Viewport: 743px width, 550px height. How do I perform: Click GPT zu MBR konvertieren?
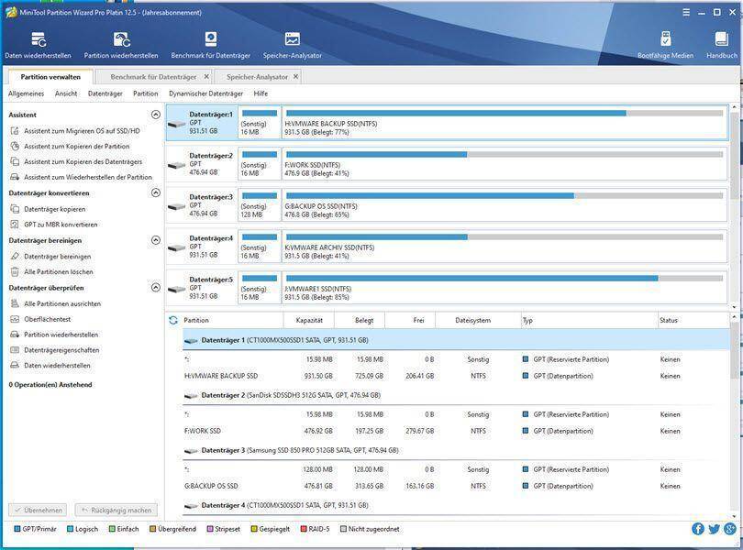pyautogui.click(x=61, y=225)
